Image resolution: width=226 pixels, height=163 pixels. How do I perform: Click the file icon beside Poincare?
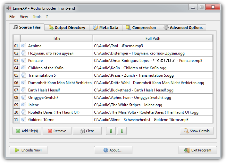23,60
